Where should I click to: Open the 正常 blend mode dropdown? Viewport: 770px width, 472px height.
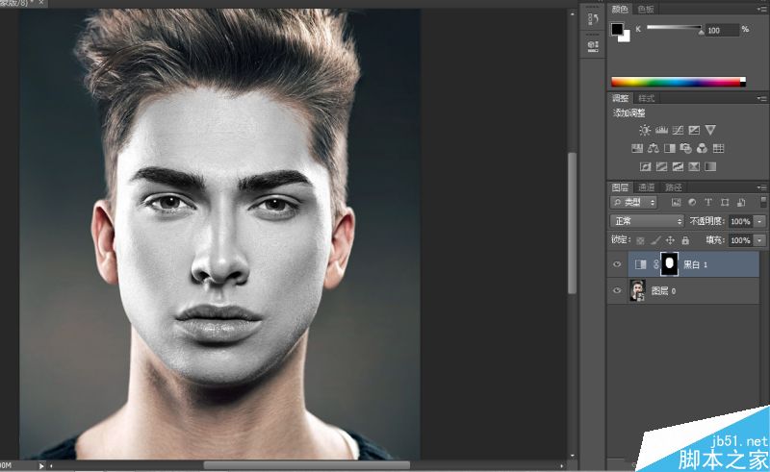pyautogui.click(x=647, y=221)
